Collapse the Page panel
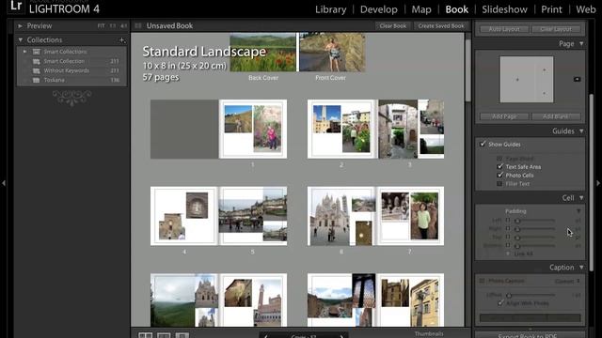Screen dimensions: 602x338 (x=581, y=44)
